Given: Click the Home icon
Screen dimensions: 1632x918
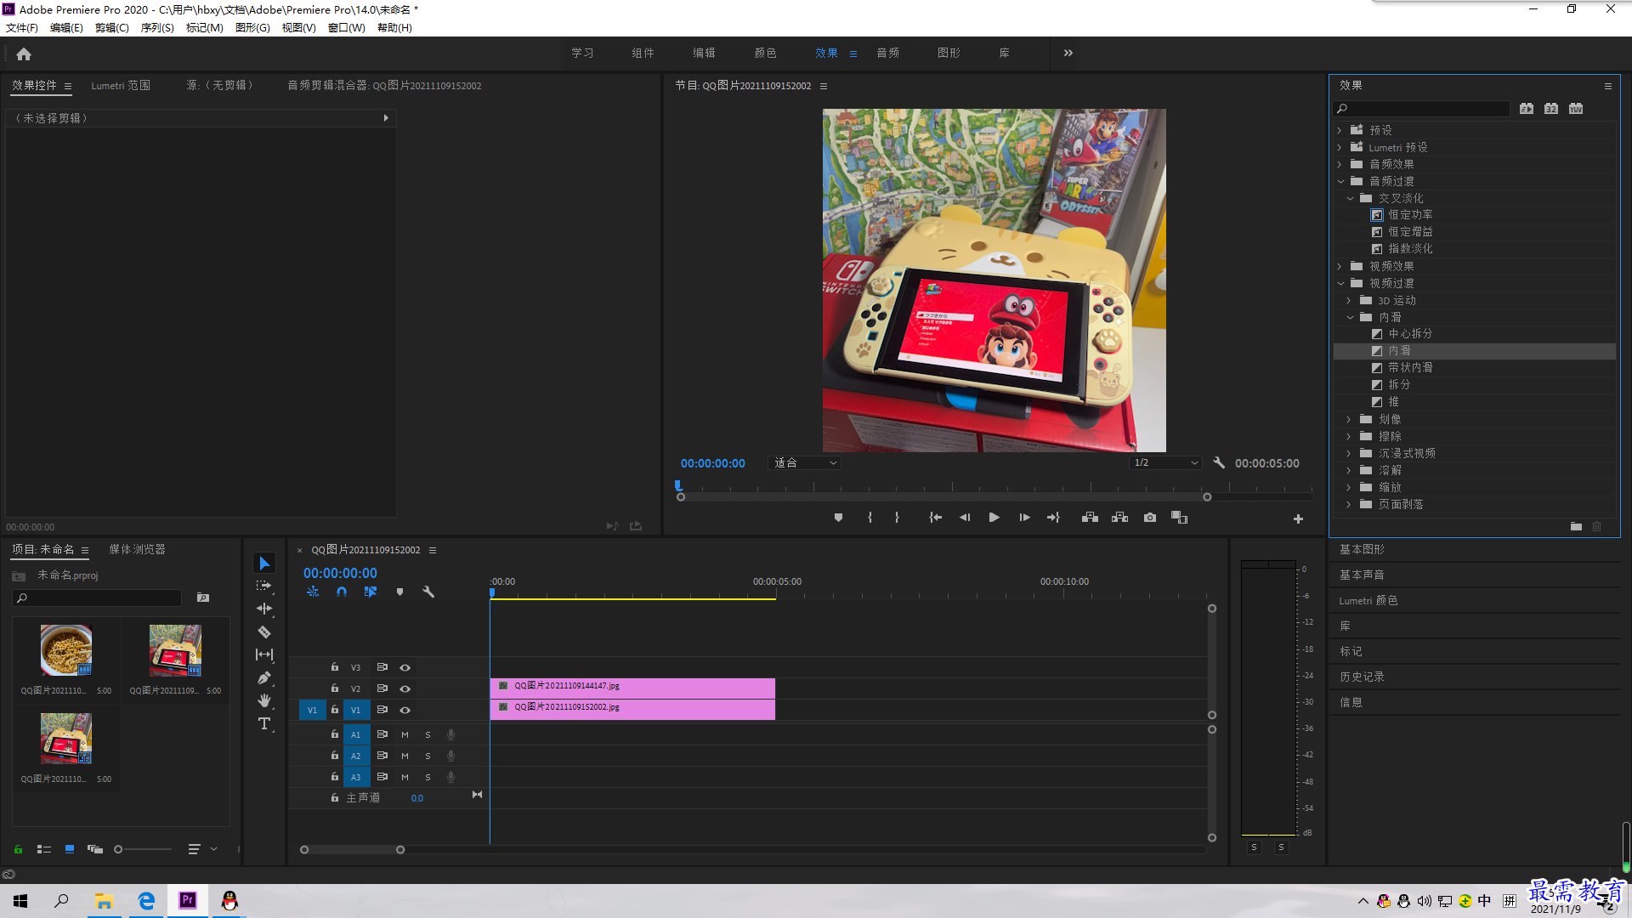Looking at the screenshot, I should 24,54.
